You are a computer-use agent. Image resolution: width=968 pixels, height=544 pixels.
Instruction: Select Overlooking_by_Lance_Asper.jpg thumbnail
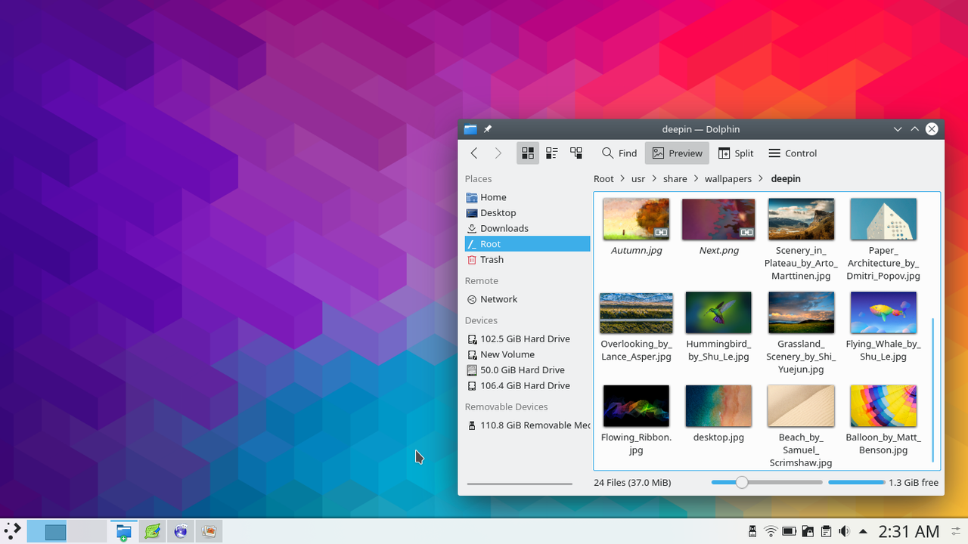(x=636, y=313)
